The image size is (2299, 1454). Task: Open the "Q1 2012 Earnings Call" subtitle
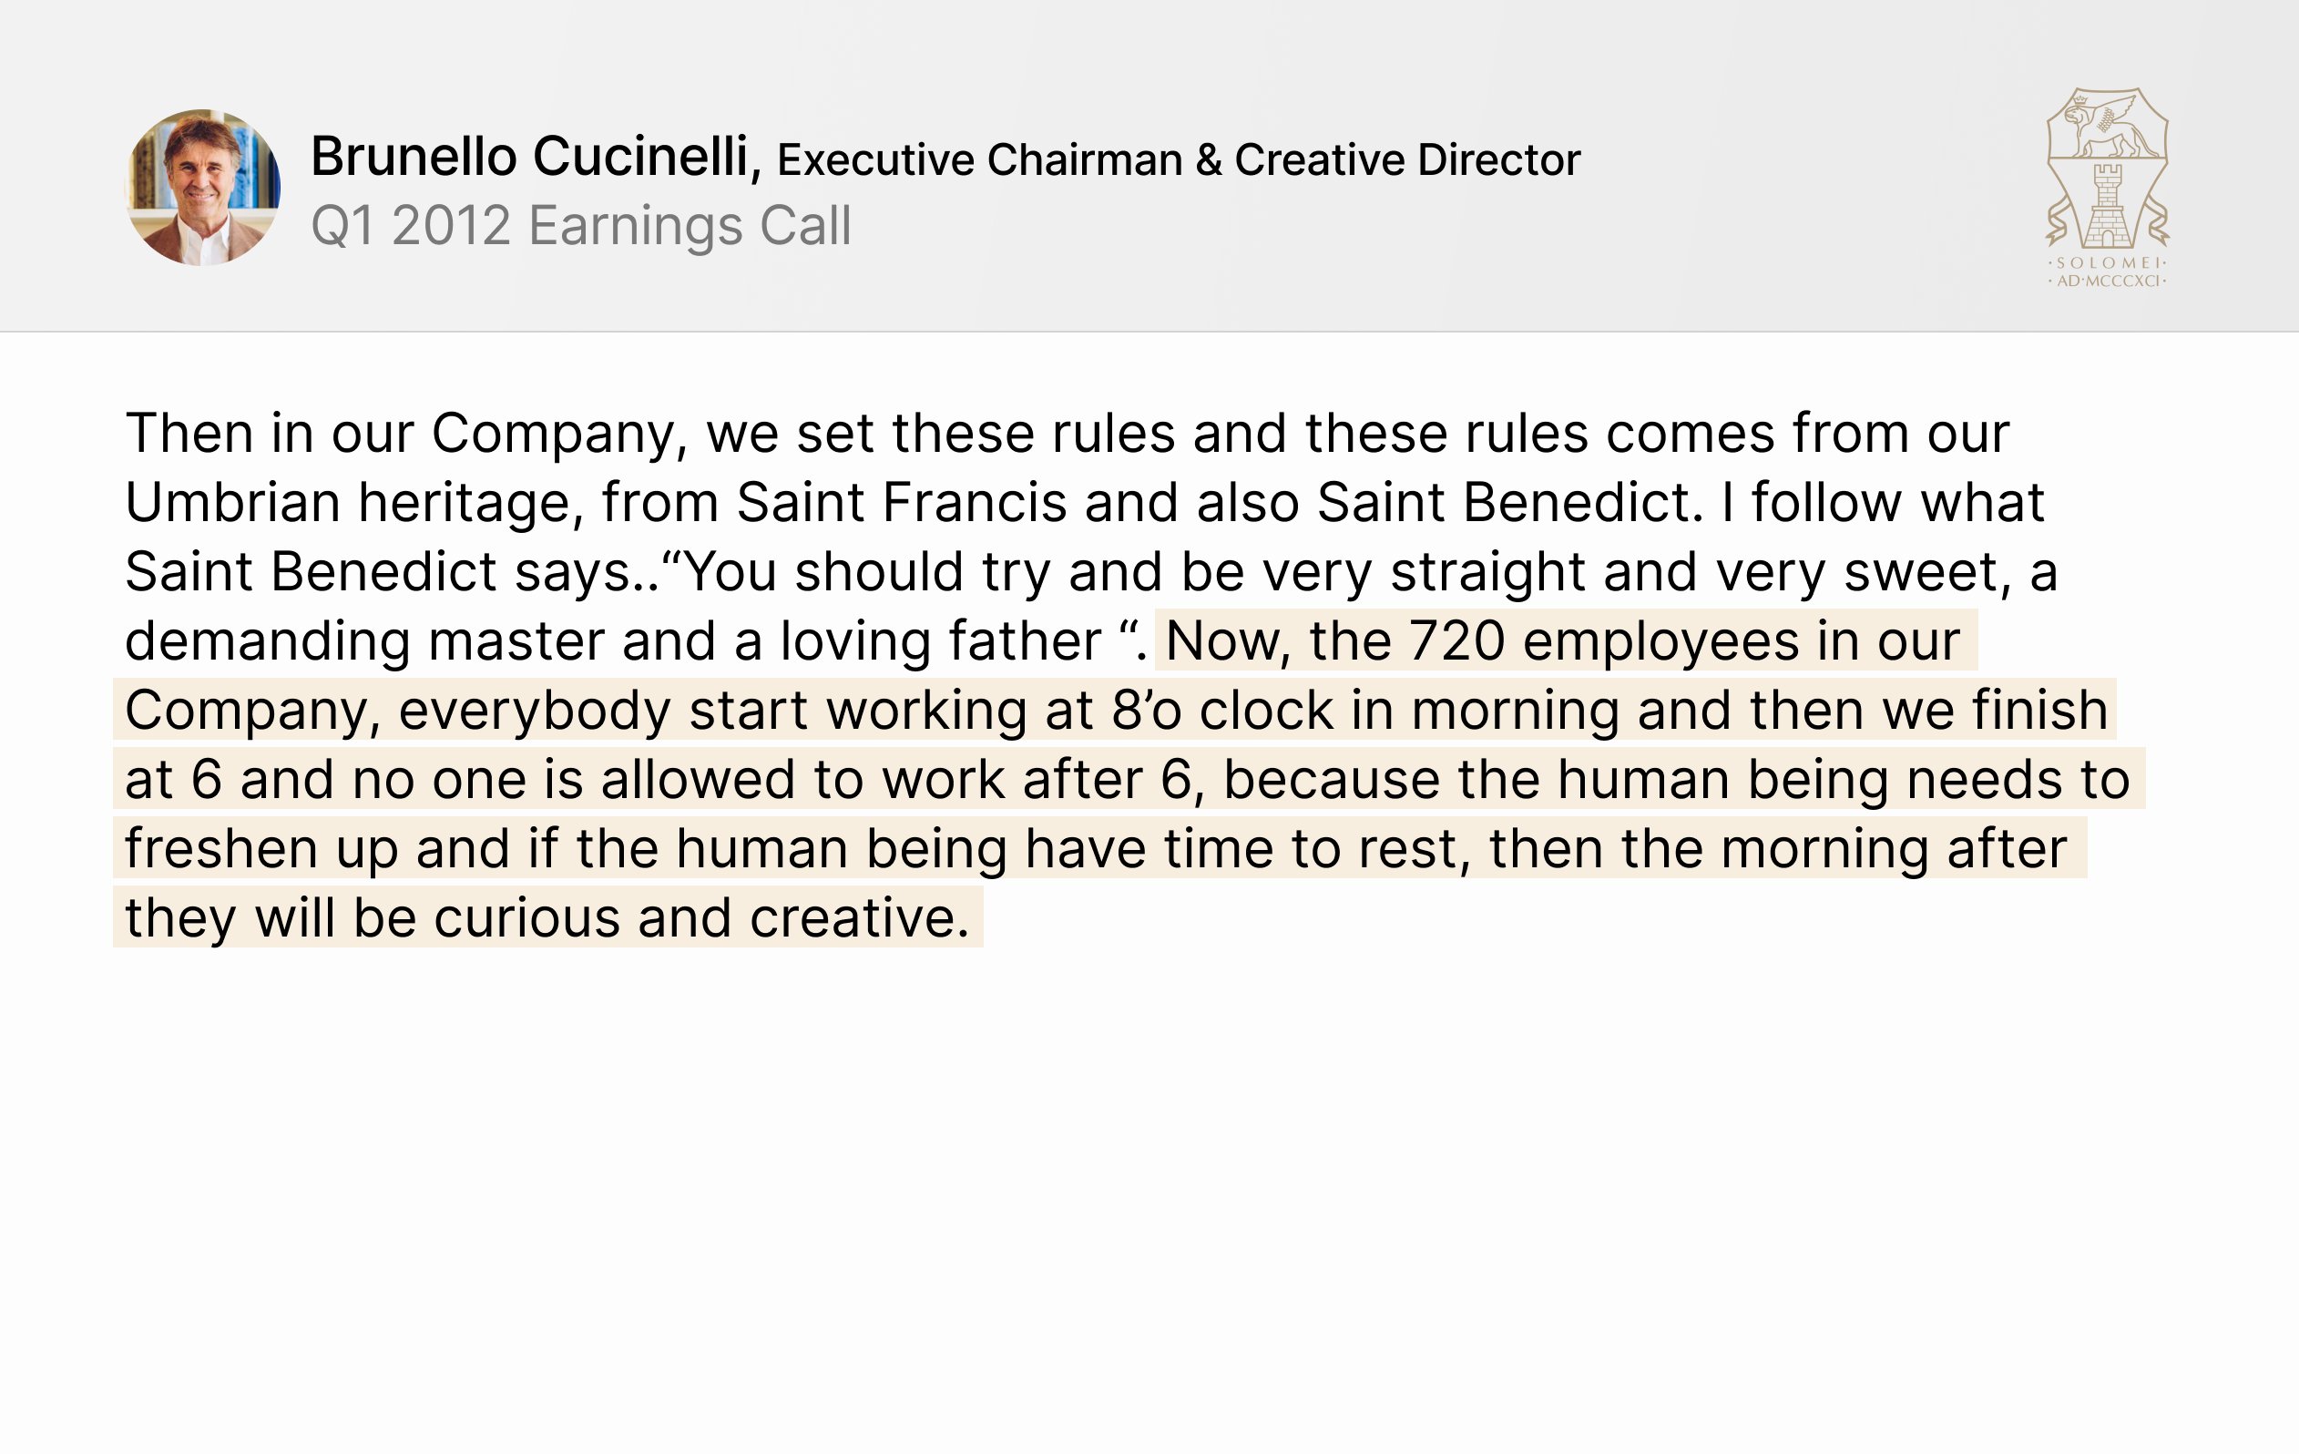[581, 226]
